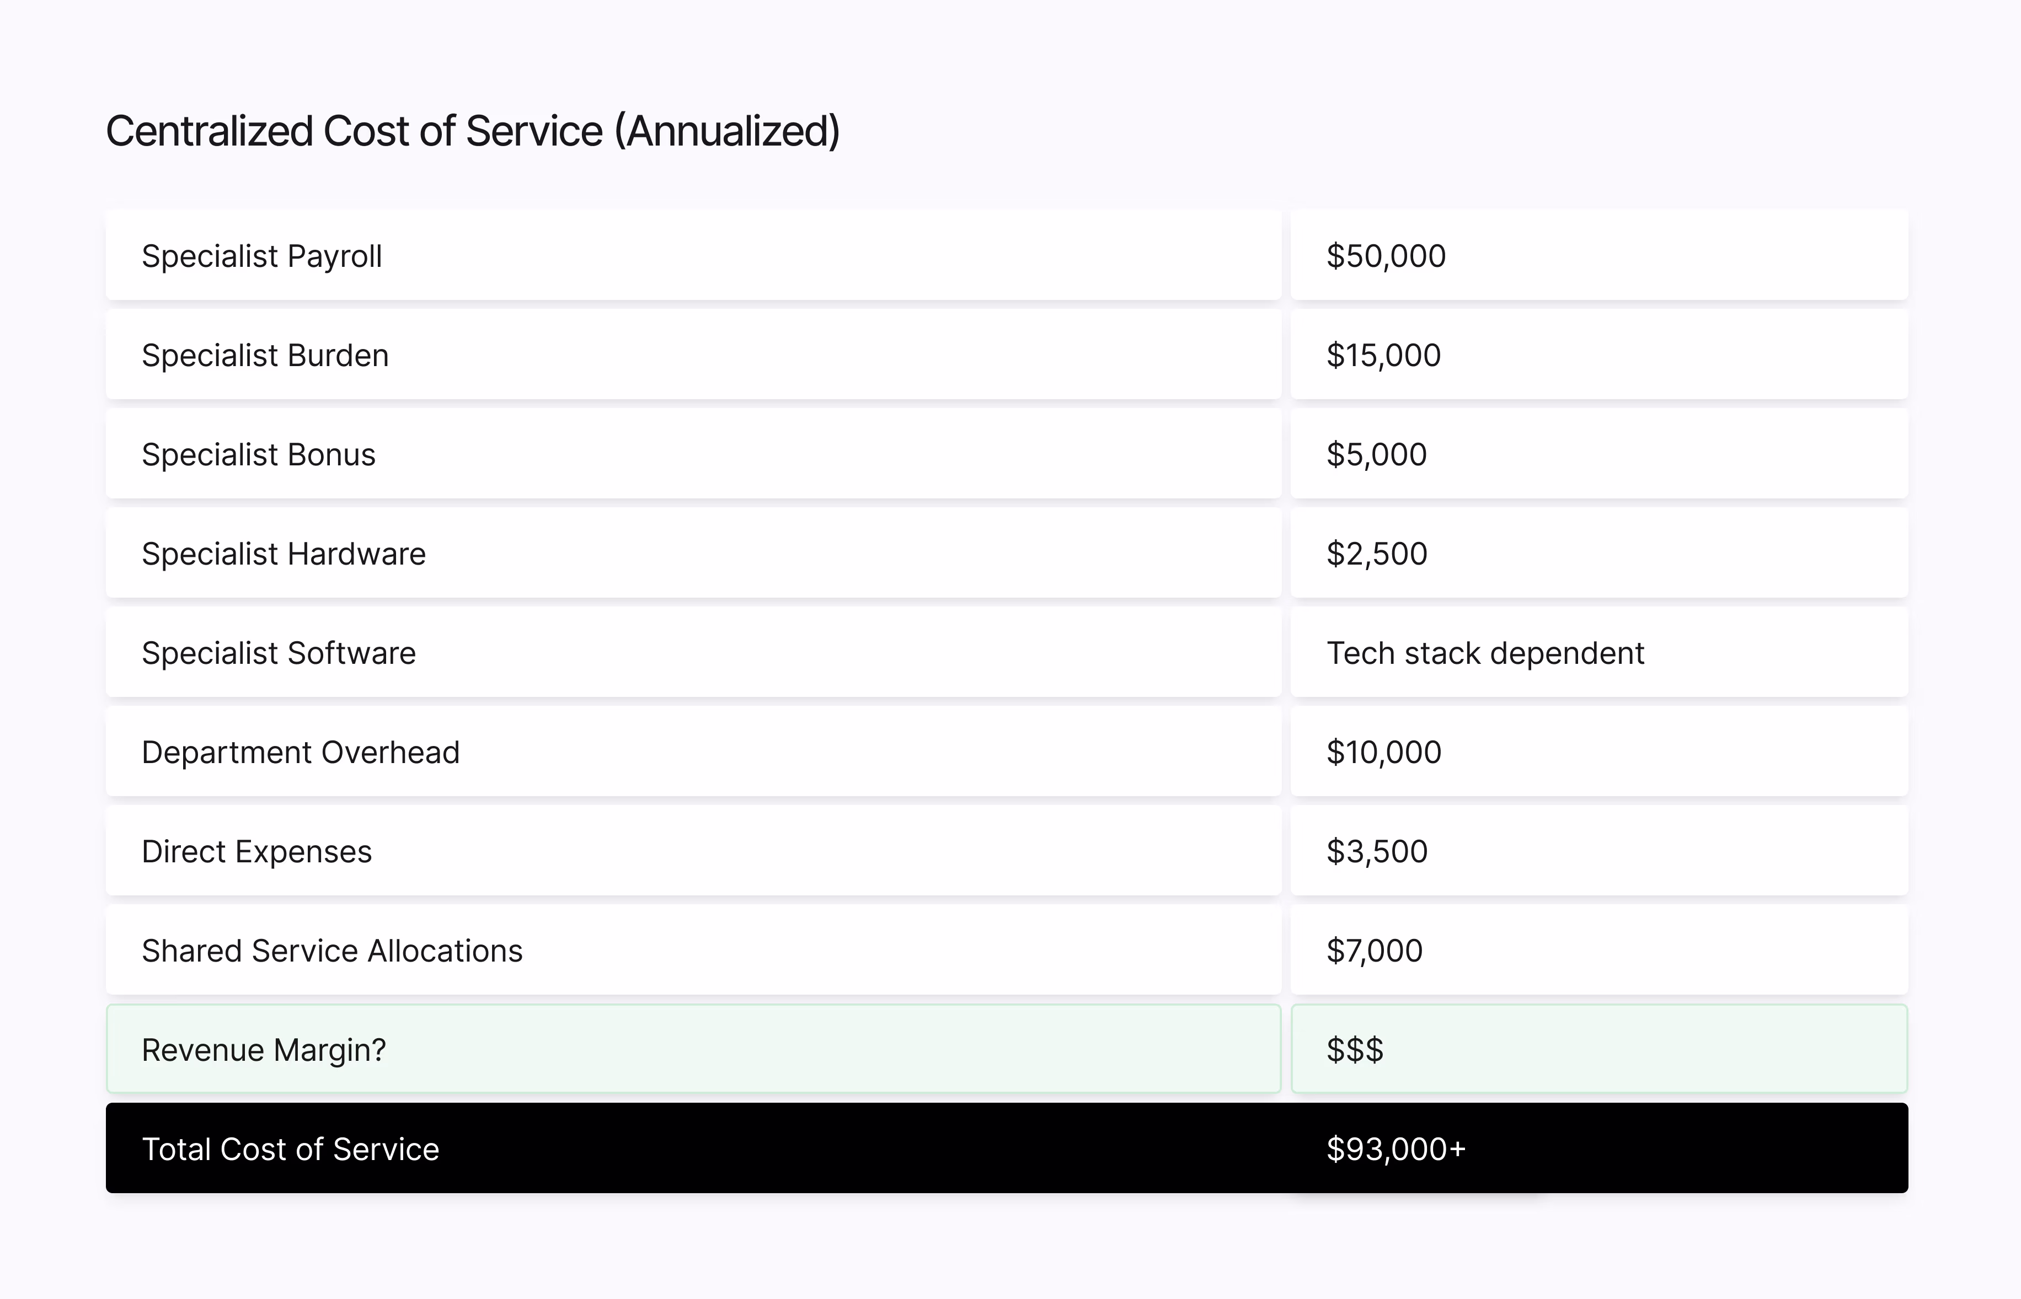The width and height of the screenshot is (2021, 1299).
Task: Click the Centralized Cost of Service heading
Action: pyautogui.click(x=473, y=132)
